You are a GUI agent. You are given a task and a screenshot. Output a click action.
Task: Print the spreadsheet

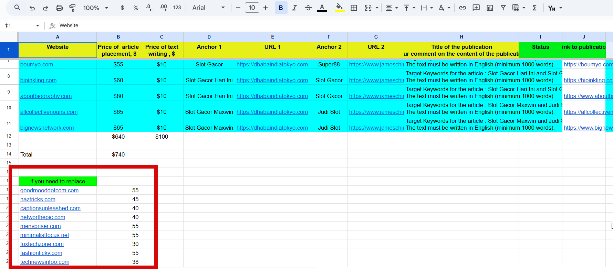click(x=59, y=8)
